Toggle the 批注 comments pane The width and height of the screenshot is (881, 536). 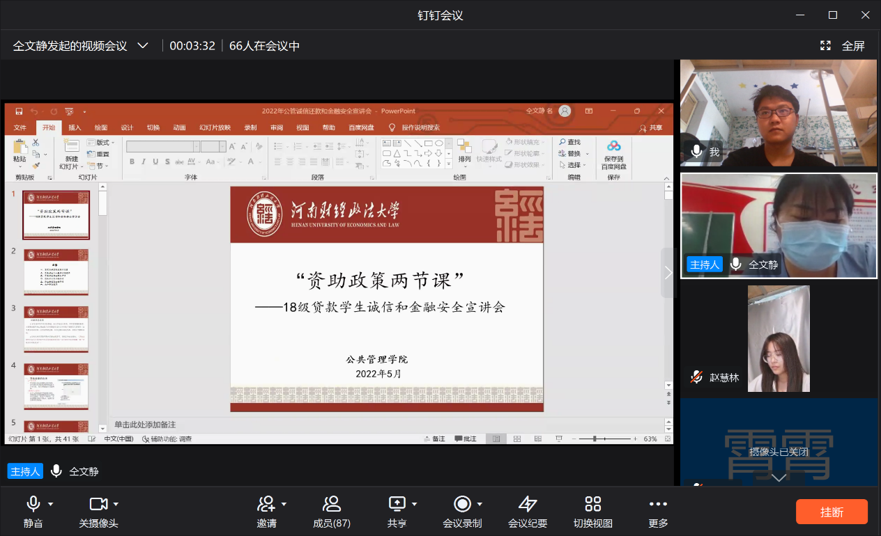tap(466, 439)
